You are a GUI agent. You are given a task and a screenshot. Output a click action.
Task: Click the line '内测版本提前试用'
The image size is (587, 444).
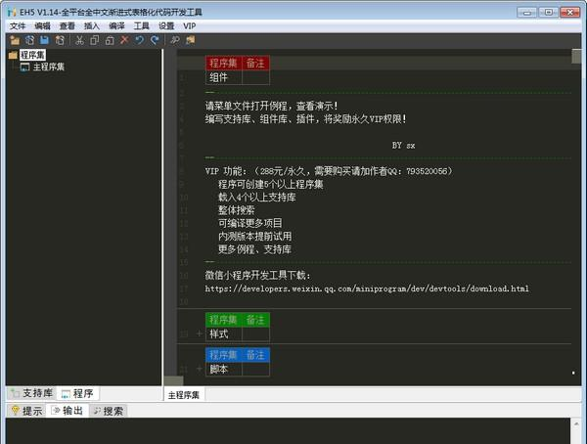255,237
